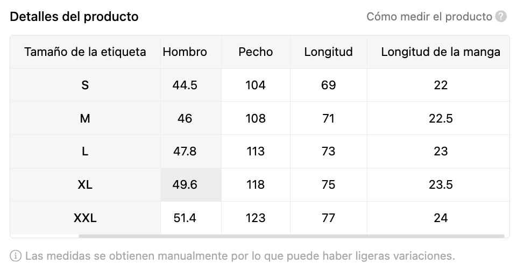Click the 'Detalles del producto' heading
The image size is (524, 271).
(x=74, y=17)
